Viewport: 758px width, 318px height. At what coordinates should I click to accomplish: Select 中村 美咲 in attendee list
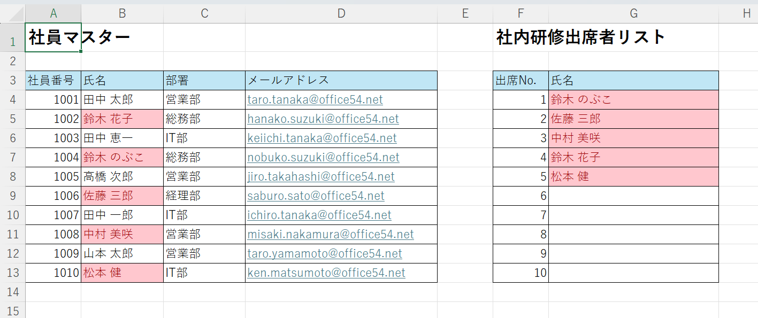(x=634, y=138)
